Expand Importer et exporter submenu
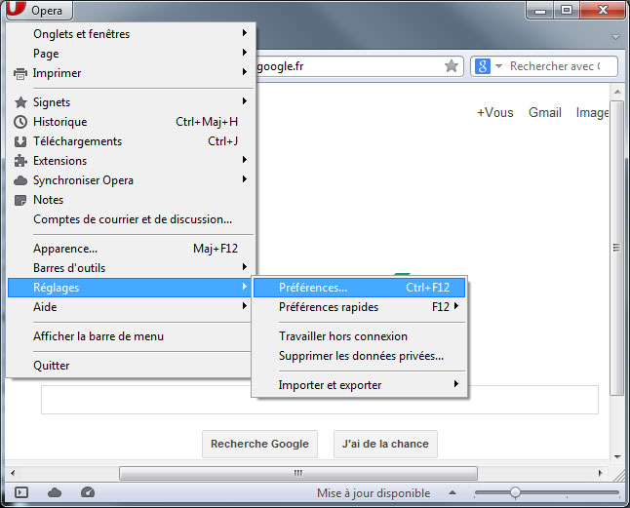 point(359,385)
